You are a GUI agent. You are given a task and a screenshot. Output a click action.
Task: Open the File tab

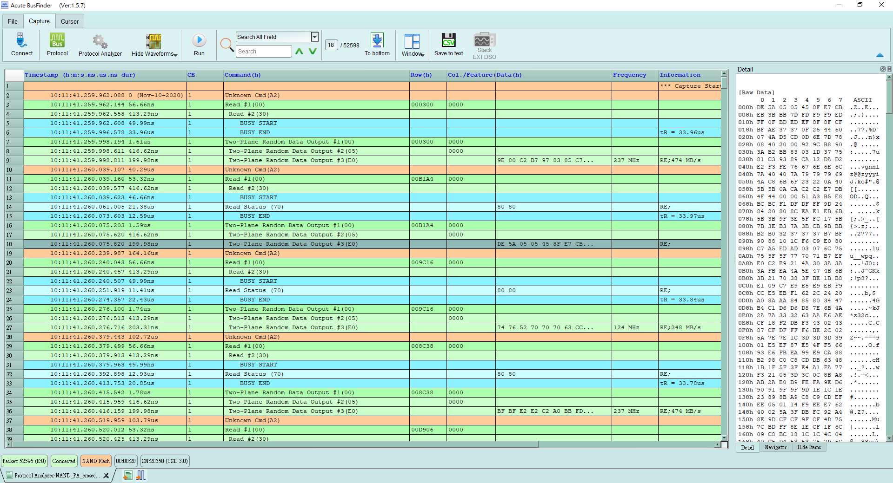[13, 21]
